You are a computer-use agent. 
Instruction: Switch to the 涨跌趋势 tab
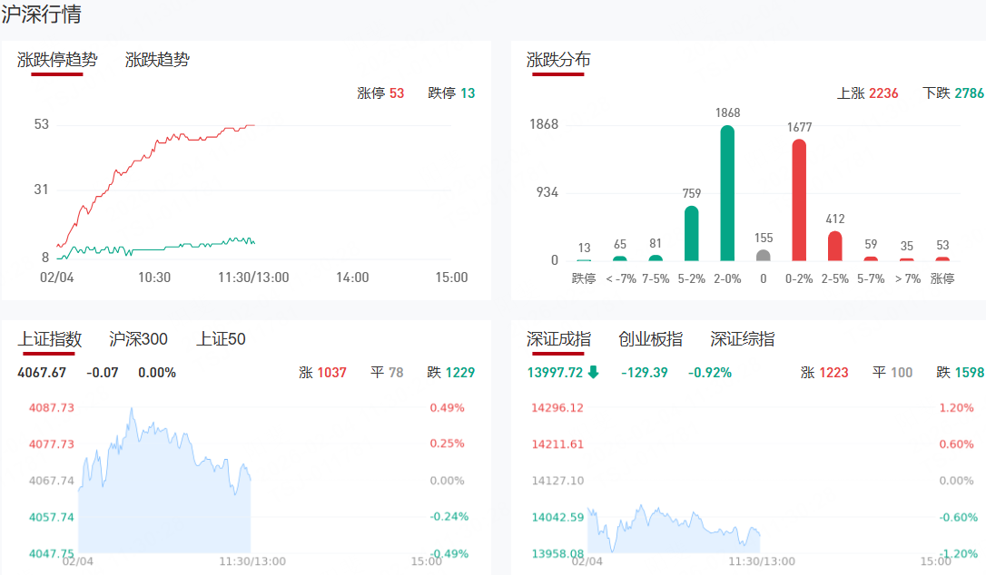click(x=157, y=61)
